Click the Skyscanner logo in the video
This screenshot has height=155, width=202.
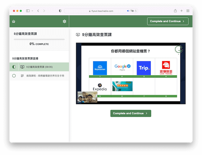coord(100,68)
